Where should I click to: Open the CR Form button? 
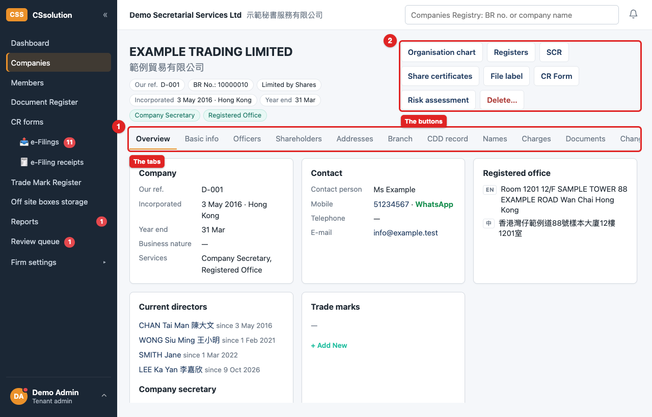coord(557,76)
